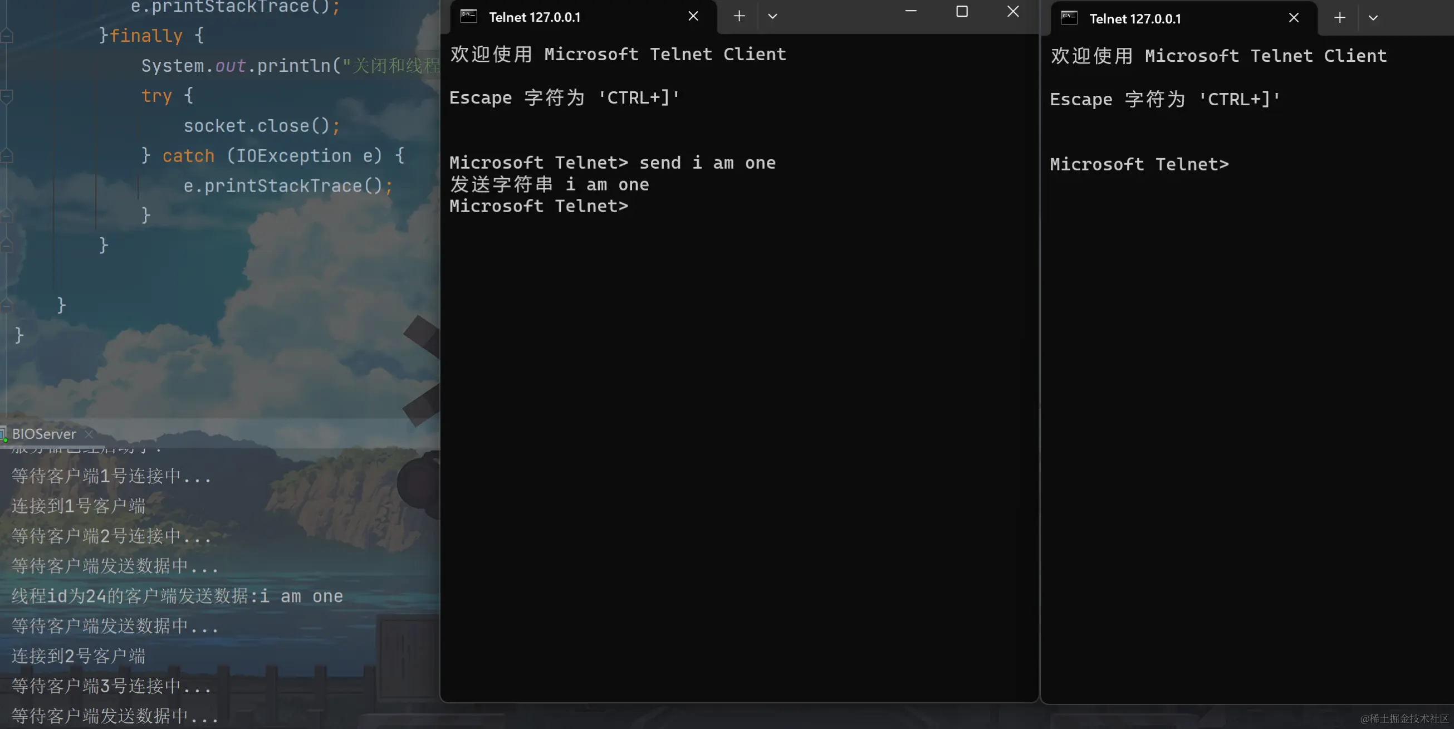Screen dimensions: 1454x729
Task: Open a new tab in the left terminal window
Action: pyautogui.click(x=739, y=16)
